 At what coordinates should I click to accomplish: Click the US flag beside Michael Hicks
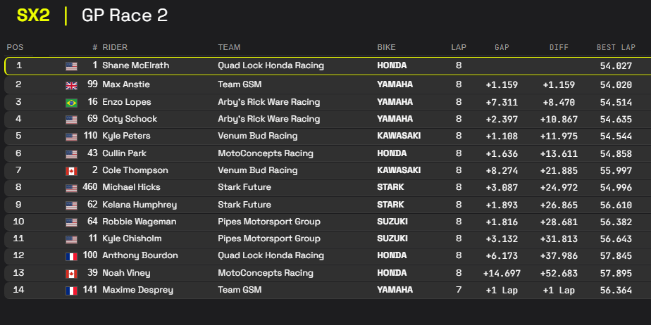point(71,188)
